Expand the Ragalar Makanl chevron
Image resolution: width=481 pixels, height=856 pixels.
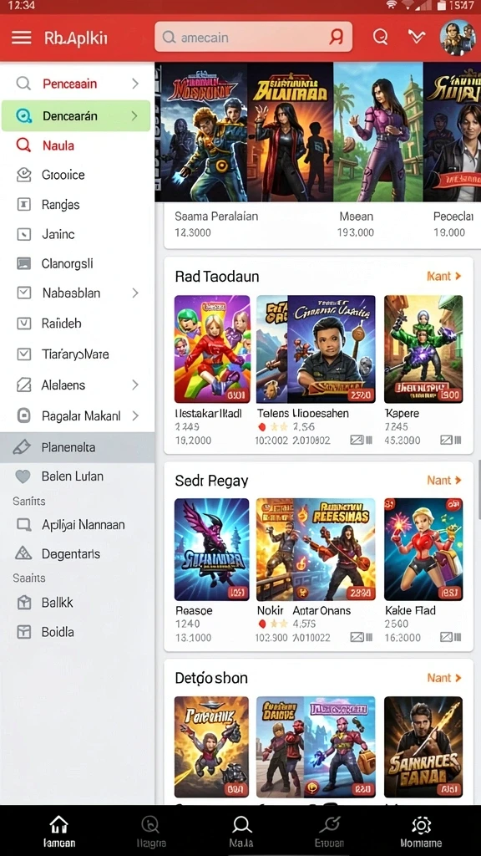[x=135, y=416]
